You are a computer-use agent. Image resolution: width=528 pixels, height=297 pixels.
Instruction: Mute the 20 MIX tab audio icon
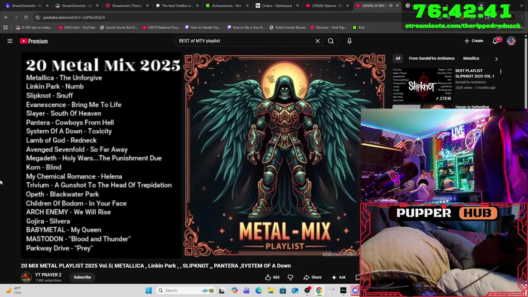click(x=391, y=6)
